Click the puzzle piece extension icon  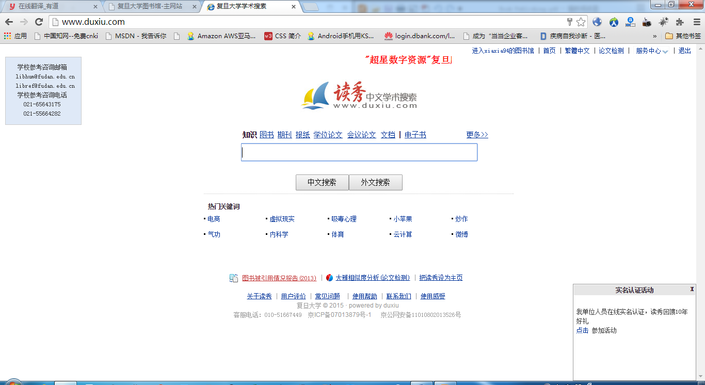tap(680, 22)
